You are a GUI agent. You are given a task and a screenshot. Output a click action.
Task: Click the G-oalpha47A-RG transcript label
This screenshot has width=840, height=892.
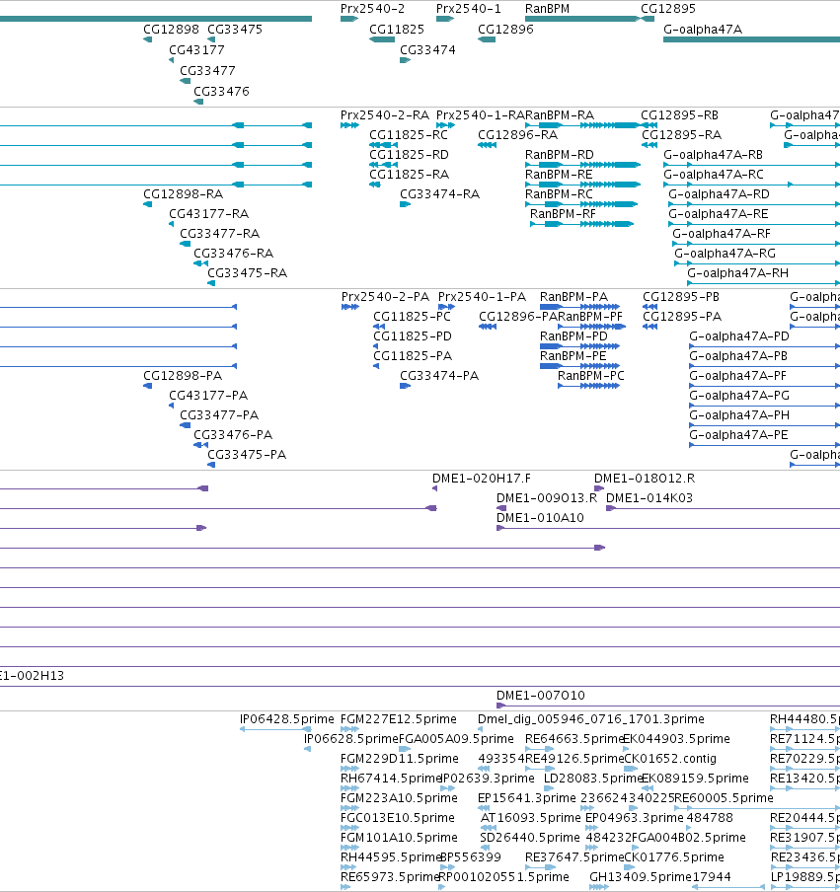725,254
